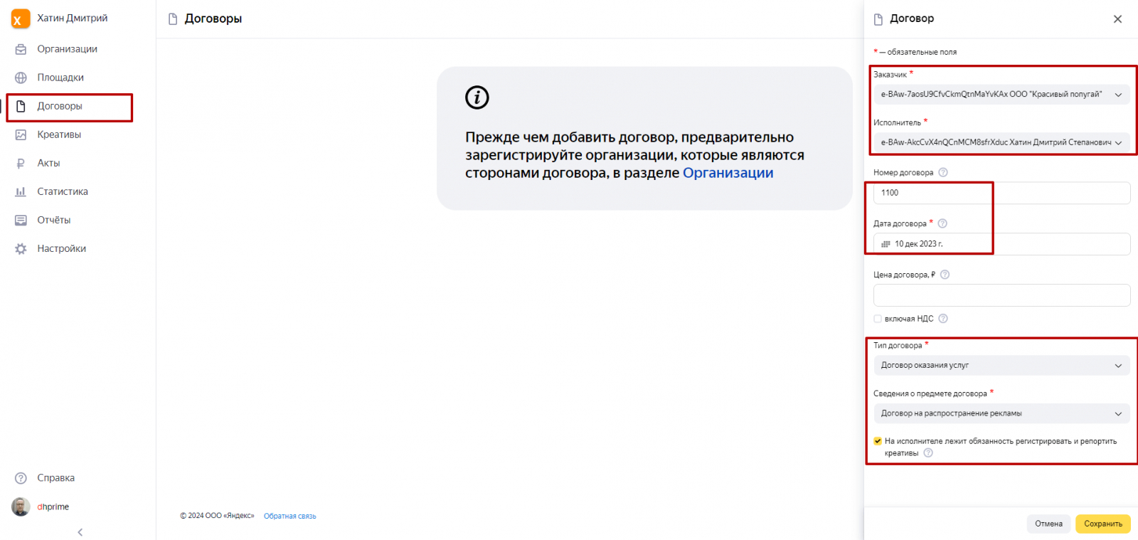
Task: Click the Отчёты report icon
Action: [21, 220]
